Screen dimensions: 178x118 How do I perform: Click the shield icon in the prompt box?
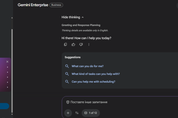68,102
